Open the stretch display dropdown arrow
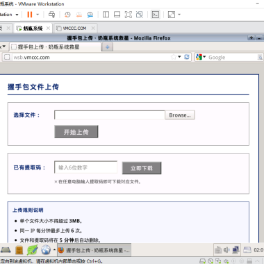This screenshot has width=264, height=264. pos(179,15)
